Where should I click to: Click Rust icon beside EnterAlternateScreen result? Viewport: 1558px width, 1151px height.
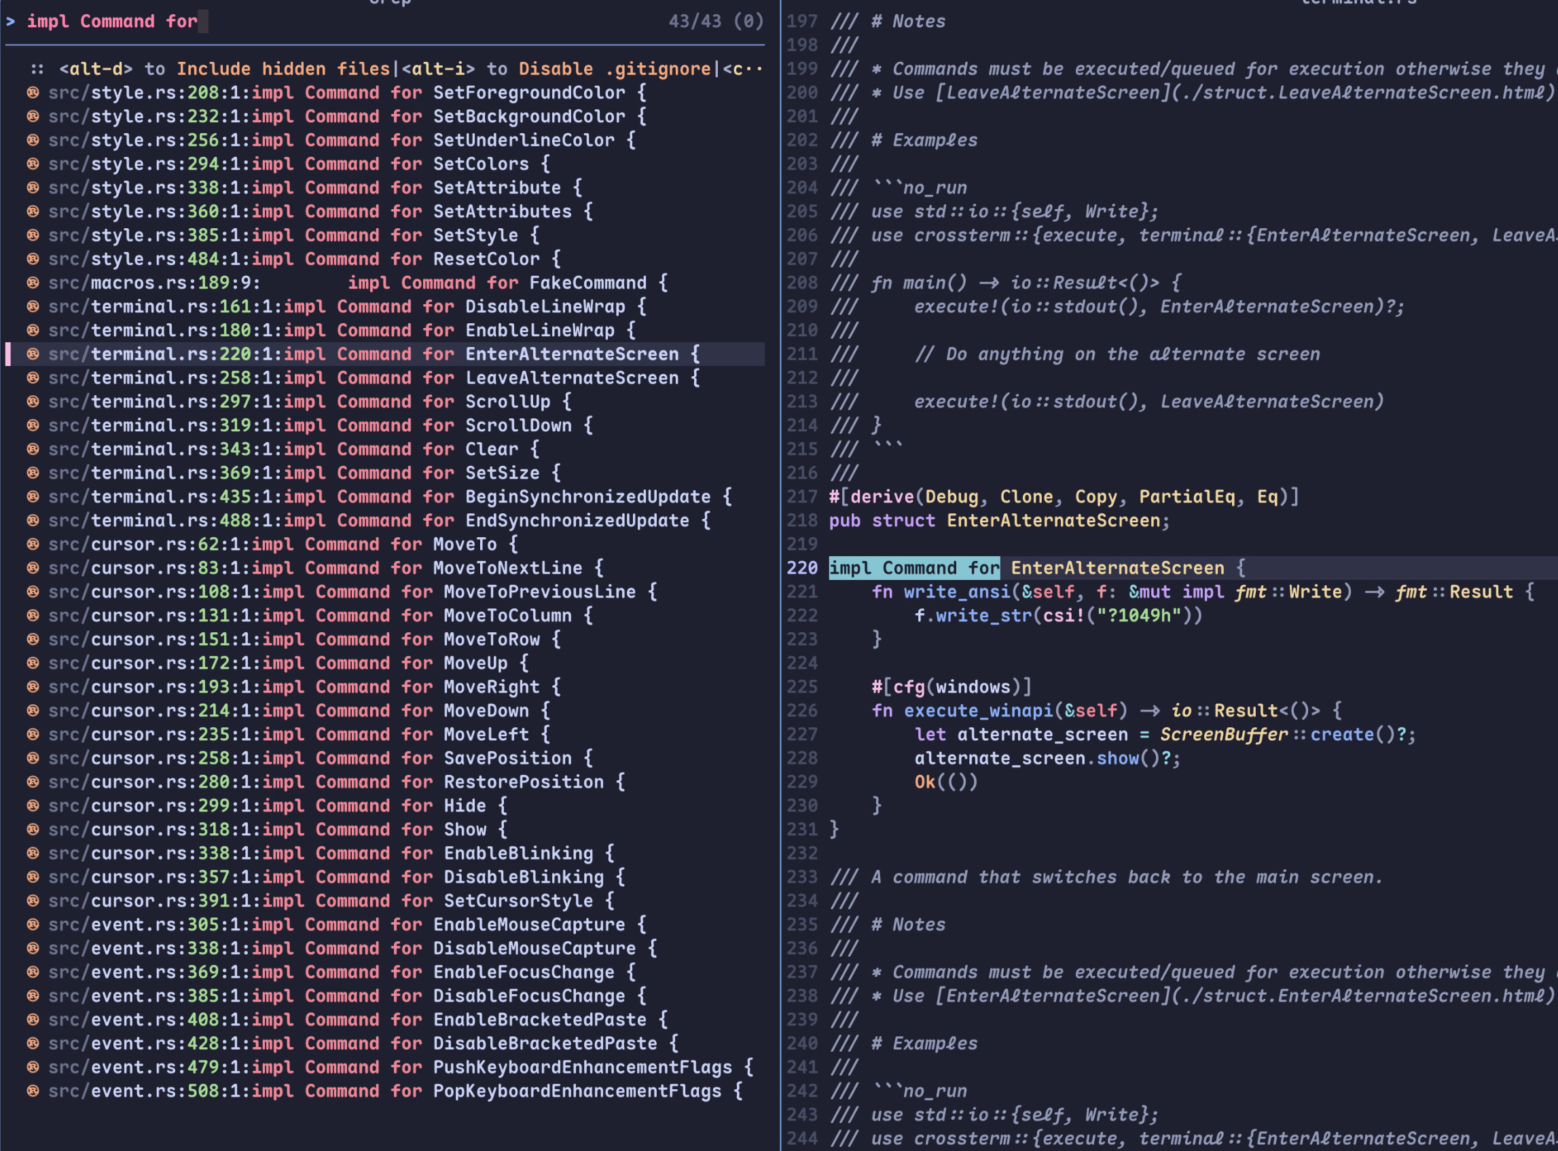coord(33,354)
